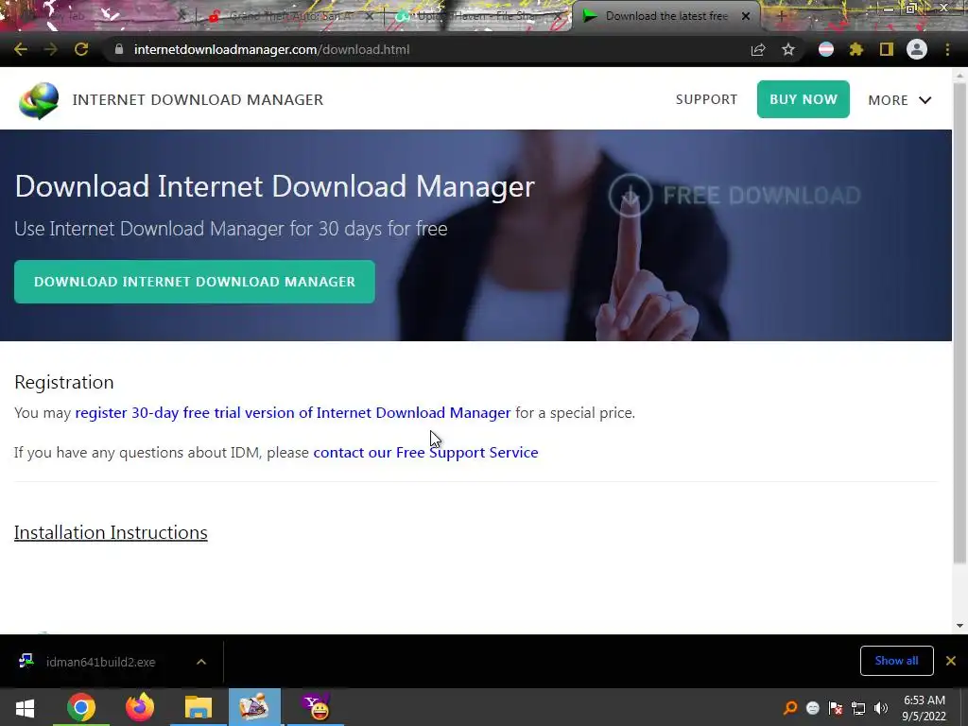The width and height of the screenshot is (968, 726).
Task: Open the SUPPORT page
Action: (706, 99)
